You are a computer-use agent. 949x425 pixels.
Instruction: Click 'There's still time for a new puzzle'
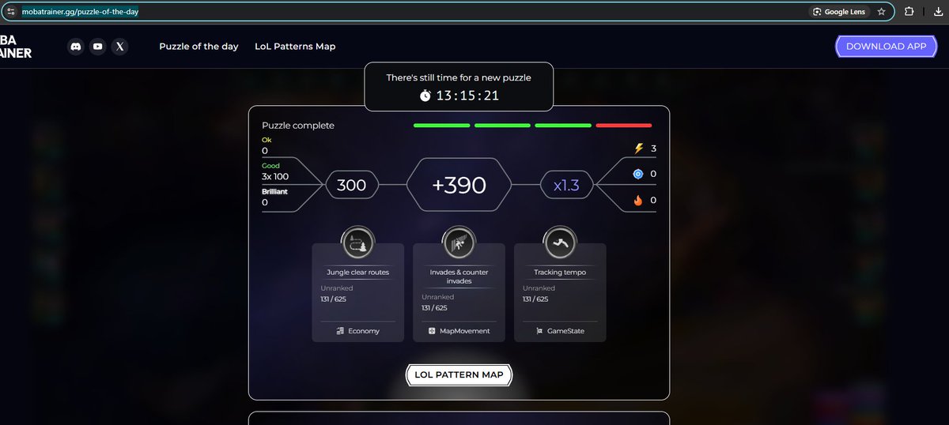point(459,77)
